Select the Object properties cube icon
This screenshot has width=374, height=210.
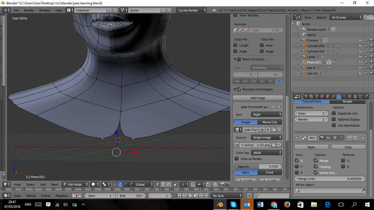point(327,96)
